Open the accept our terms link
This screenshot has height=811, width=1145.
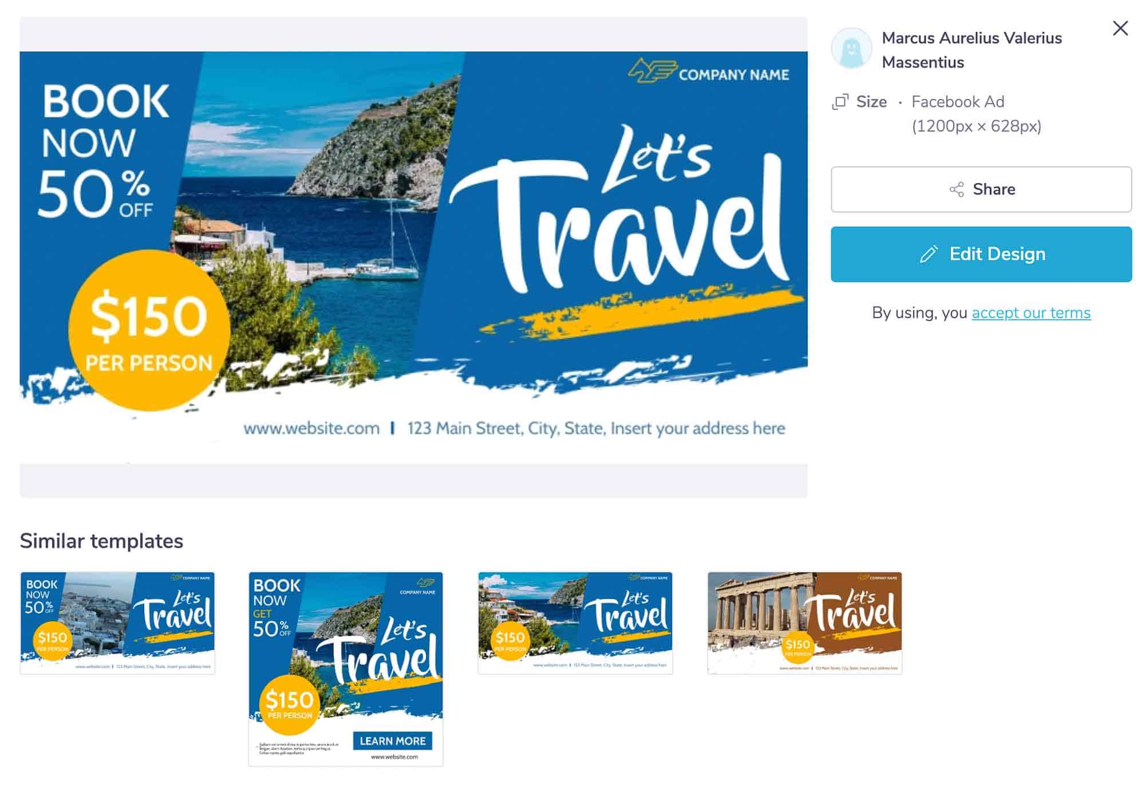point(1030,313)
